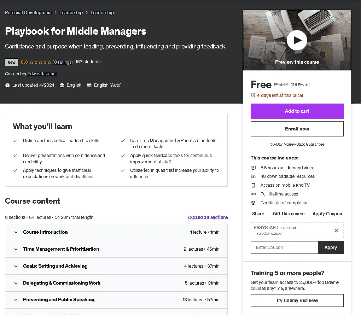Open instructor Edwin Rakanui's profile

click(x=42, y=74)
